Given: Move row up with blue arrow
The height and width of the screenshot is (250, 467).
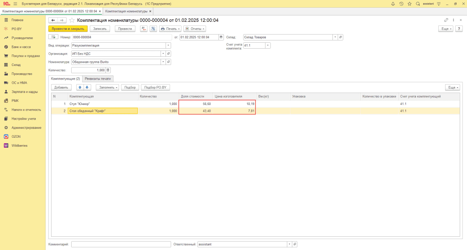Looking at the screenshot, I should click(80, 87).
